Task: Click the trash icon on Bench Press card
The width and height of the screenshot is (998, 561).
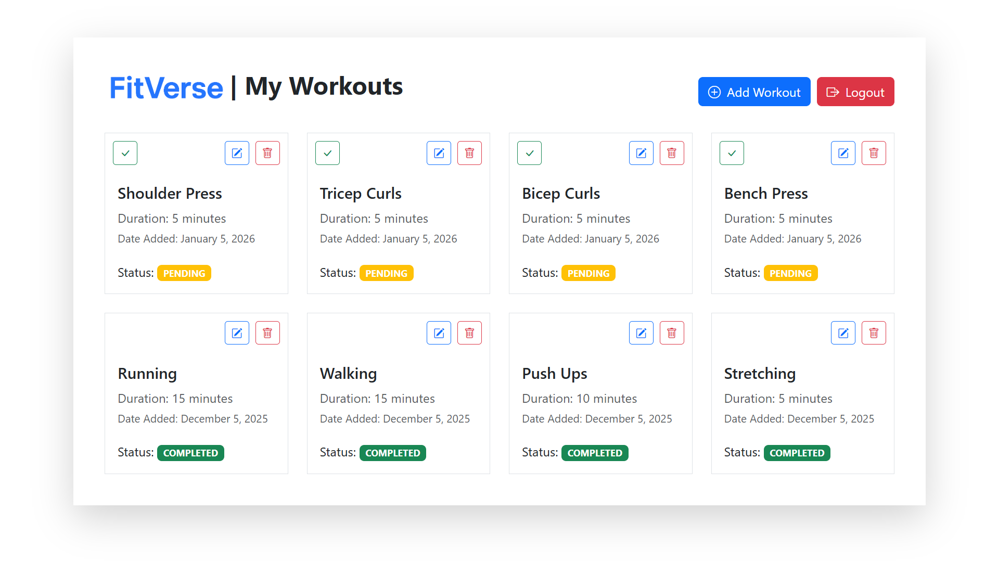Action: pyautogui.click(x=874, y=152)
